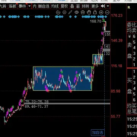Click the 卖盘 sell orders label
137x137 pixels.
(x=129, y=51)
